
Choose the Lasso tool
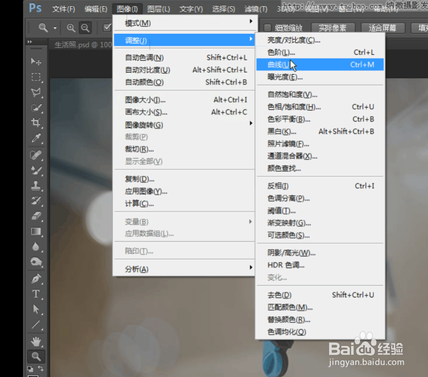(36, 91)
